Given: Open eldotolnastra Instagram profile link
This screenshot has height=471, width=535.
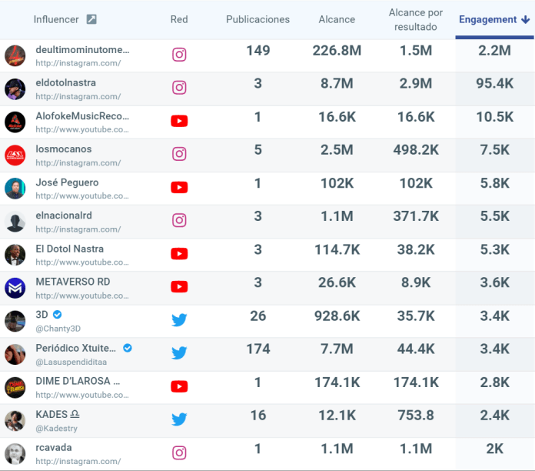Looking at the screenshot, I should [x=78, y=97].
